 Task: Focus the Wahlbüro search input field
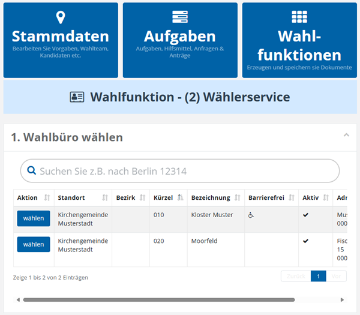(x=186, y=171)
